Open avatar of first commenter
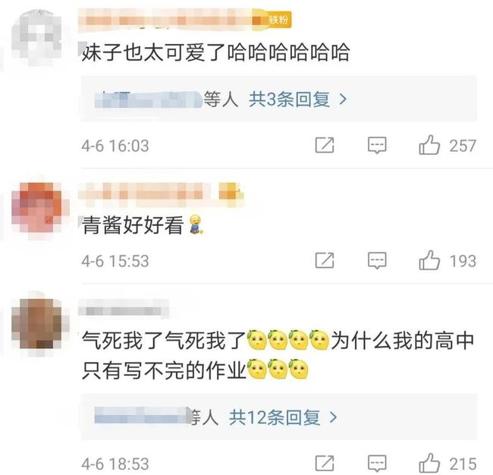 coord(37,37)
